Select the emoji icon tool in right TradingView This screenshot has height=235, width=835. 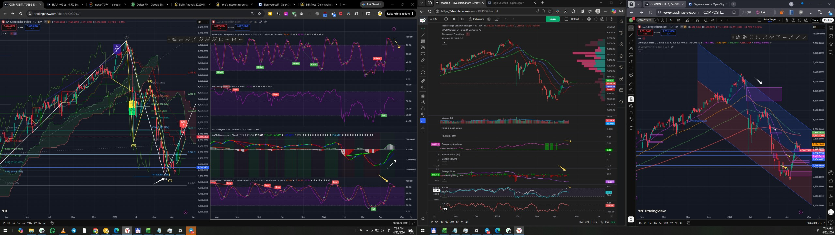click(631, 75)
